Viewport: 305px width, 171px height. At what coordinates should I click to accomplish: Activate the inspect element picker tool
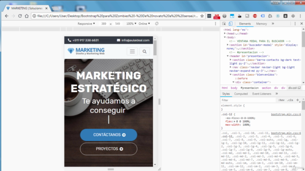(224, 24)
